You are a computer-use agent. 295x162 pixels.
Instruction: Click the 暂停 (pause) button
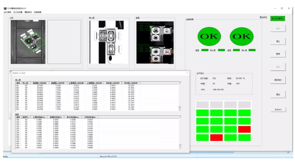pos(278,54)
